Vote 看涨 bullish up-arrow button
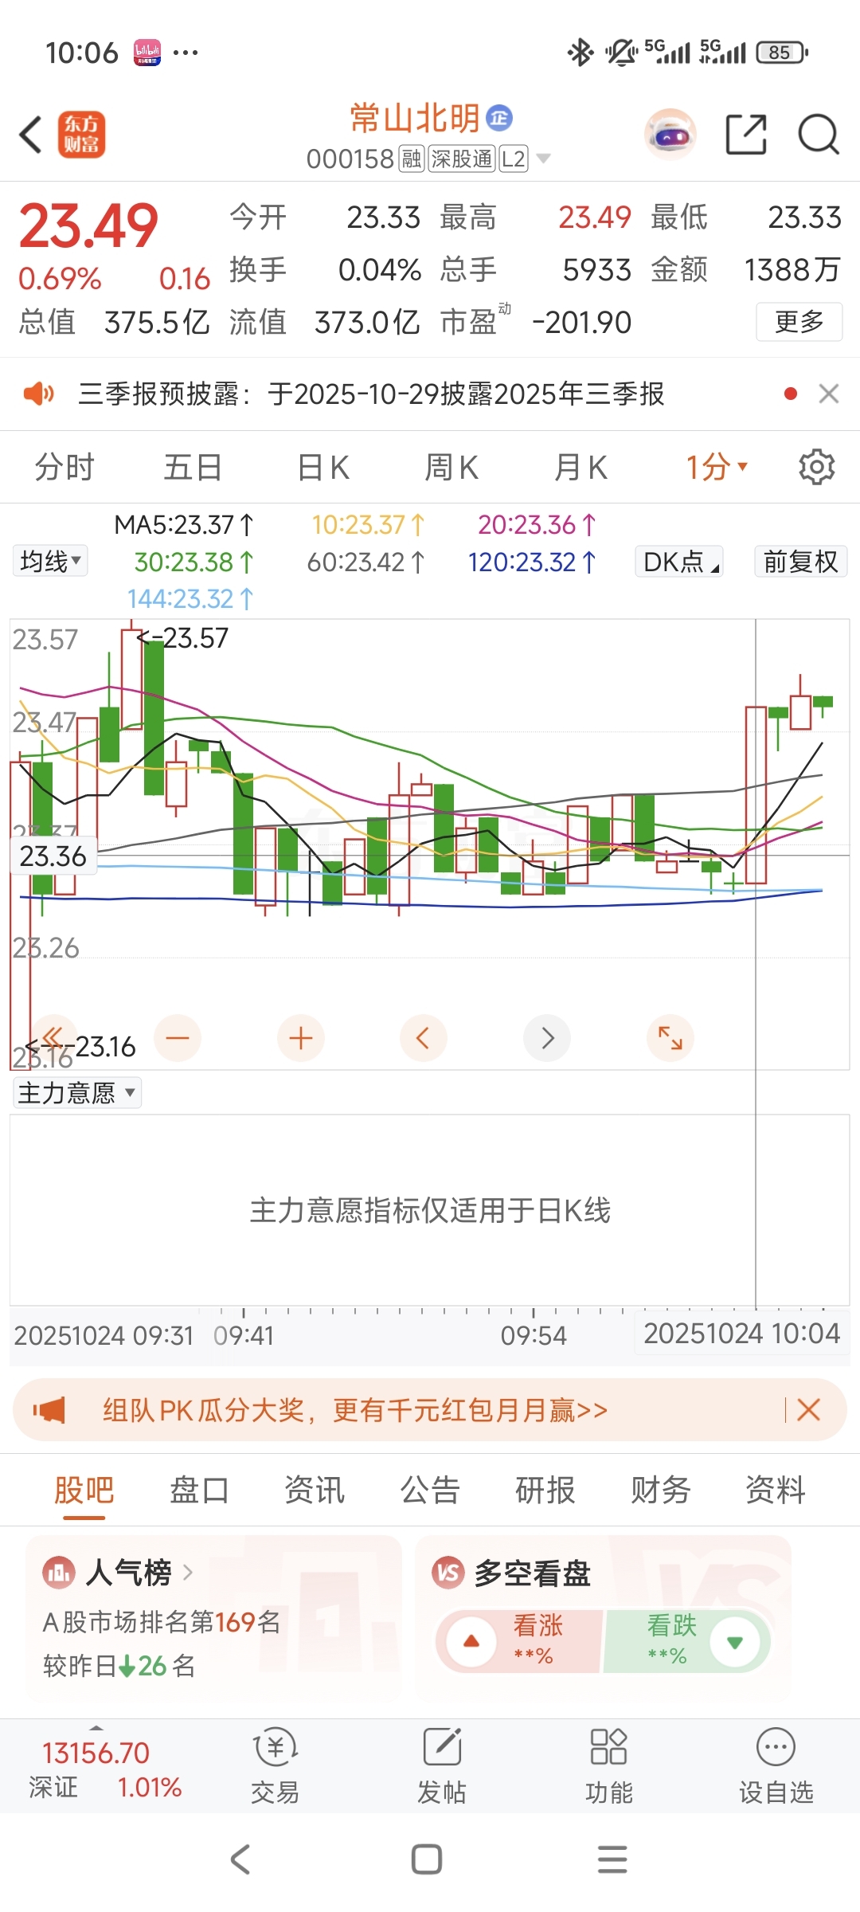860x1912 pixels. coord(471,1641)
